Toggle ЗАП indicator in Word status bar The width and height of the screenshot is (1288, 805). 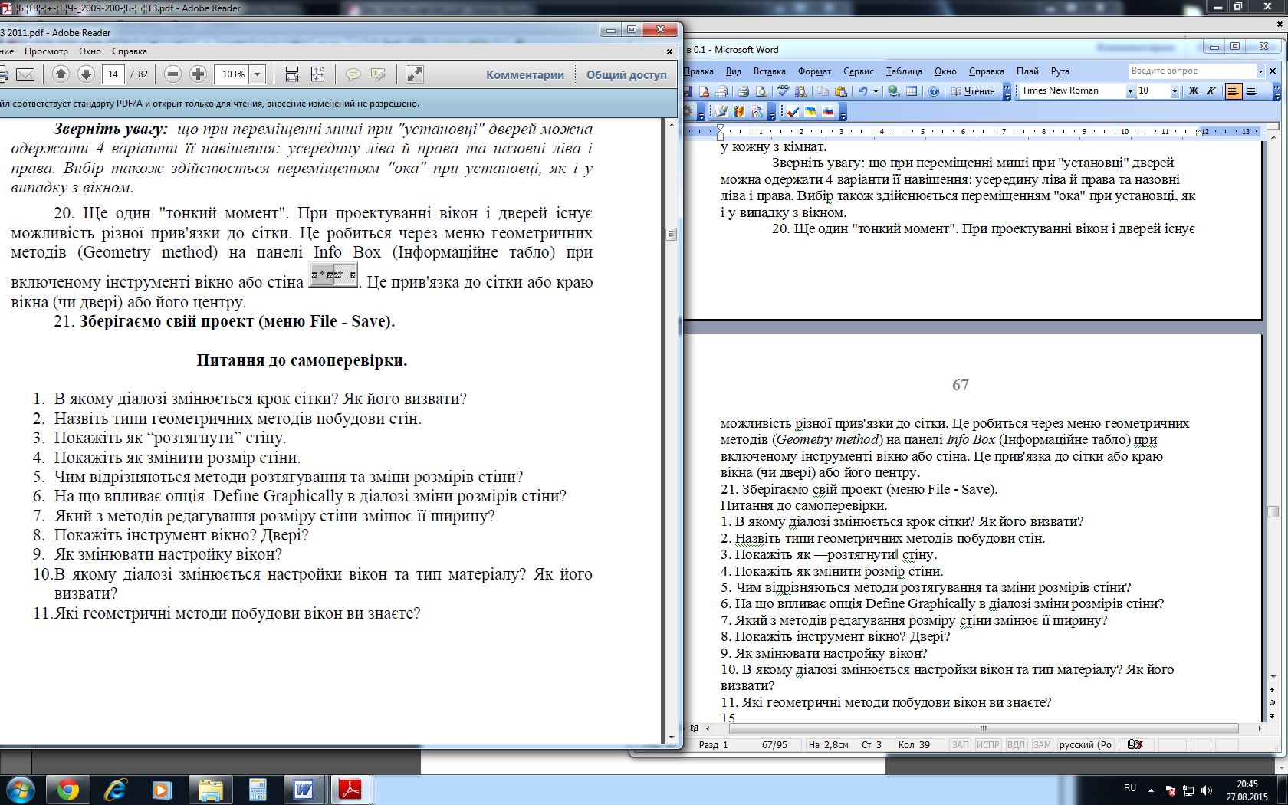[961, 745]
